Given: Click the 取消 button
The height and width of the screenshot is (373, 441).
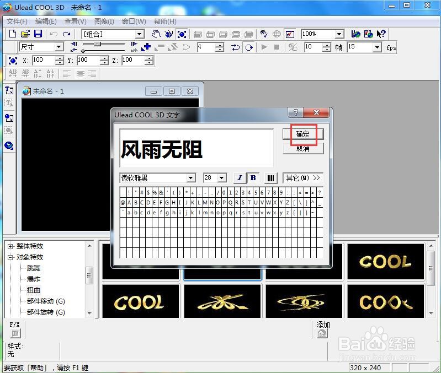Looking at the screenshot, I should 303,148.
